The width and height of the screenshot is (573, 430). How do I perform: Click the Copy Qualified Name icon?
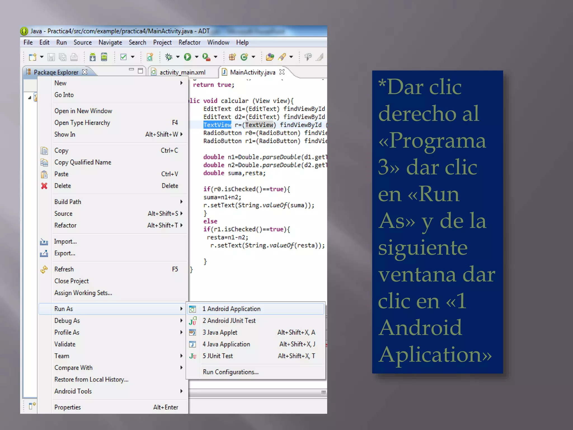click(44, 162)
